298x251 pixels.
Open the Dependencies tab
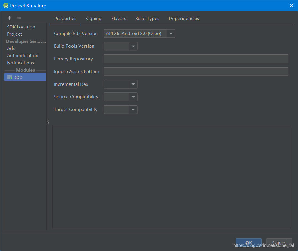184,18
